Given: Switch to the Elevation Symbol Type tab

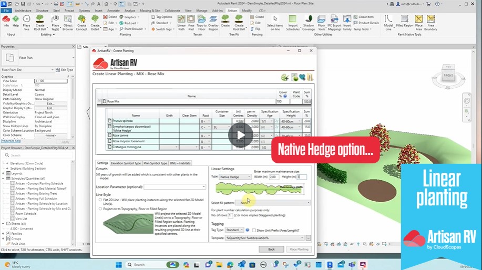Looking at the screenshot, I should [126, 163].
